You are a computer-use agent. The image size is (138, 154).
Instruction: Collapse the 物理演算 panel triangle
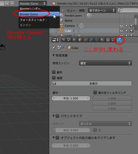(x=54, y=55)
